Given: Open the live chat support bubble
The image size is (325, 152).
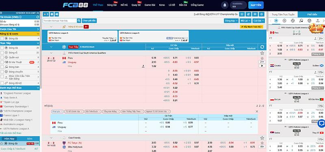Looking at the screenshot, I should (x=321, y=124).
